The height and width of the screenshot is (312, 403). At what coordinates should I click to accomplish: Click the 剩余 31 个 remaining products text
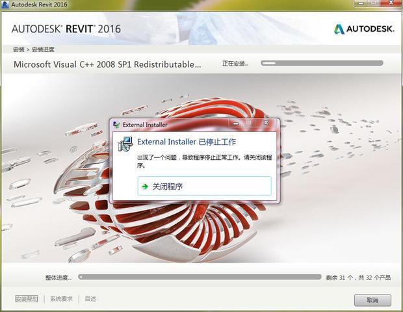[x=358, y=278]
